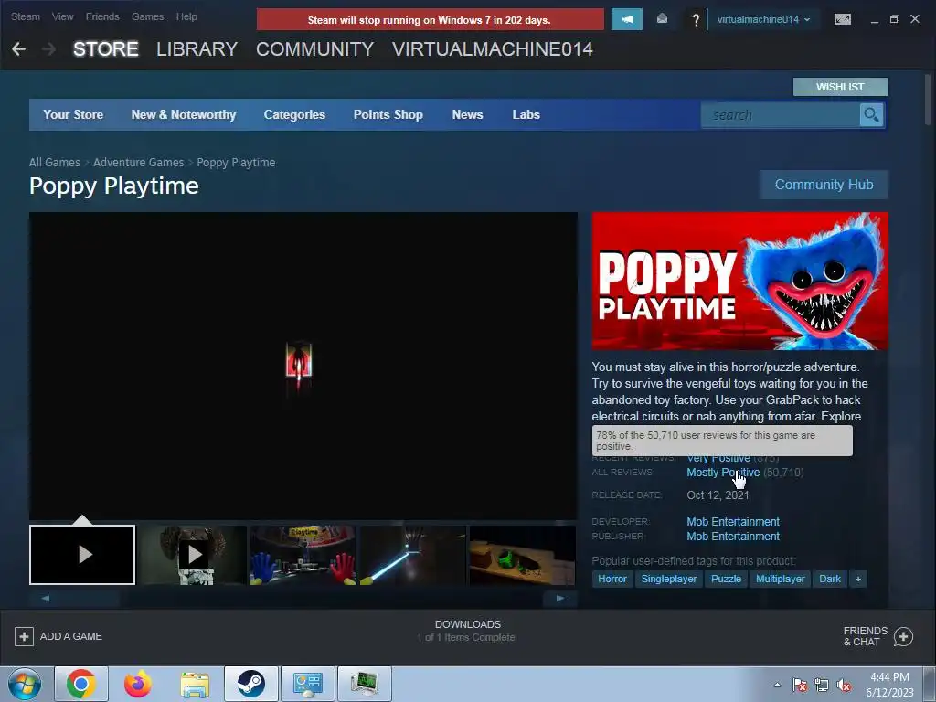The width and height of the screenshot is (936, 702).
Task: Play the first trailer thumbnail
Action: pos(82,555)
